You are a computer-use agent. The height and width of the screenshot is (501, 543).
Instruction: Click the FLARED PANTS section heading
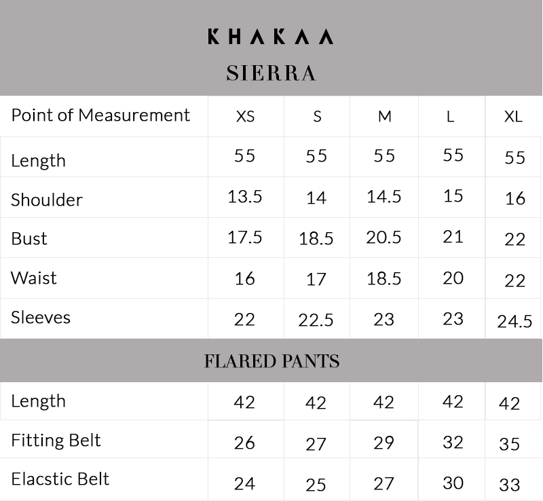click(x=272, y=361)
